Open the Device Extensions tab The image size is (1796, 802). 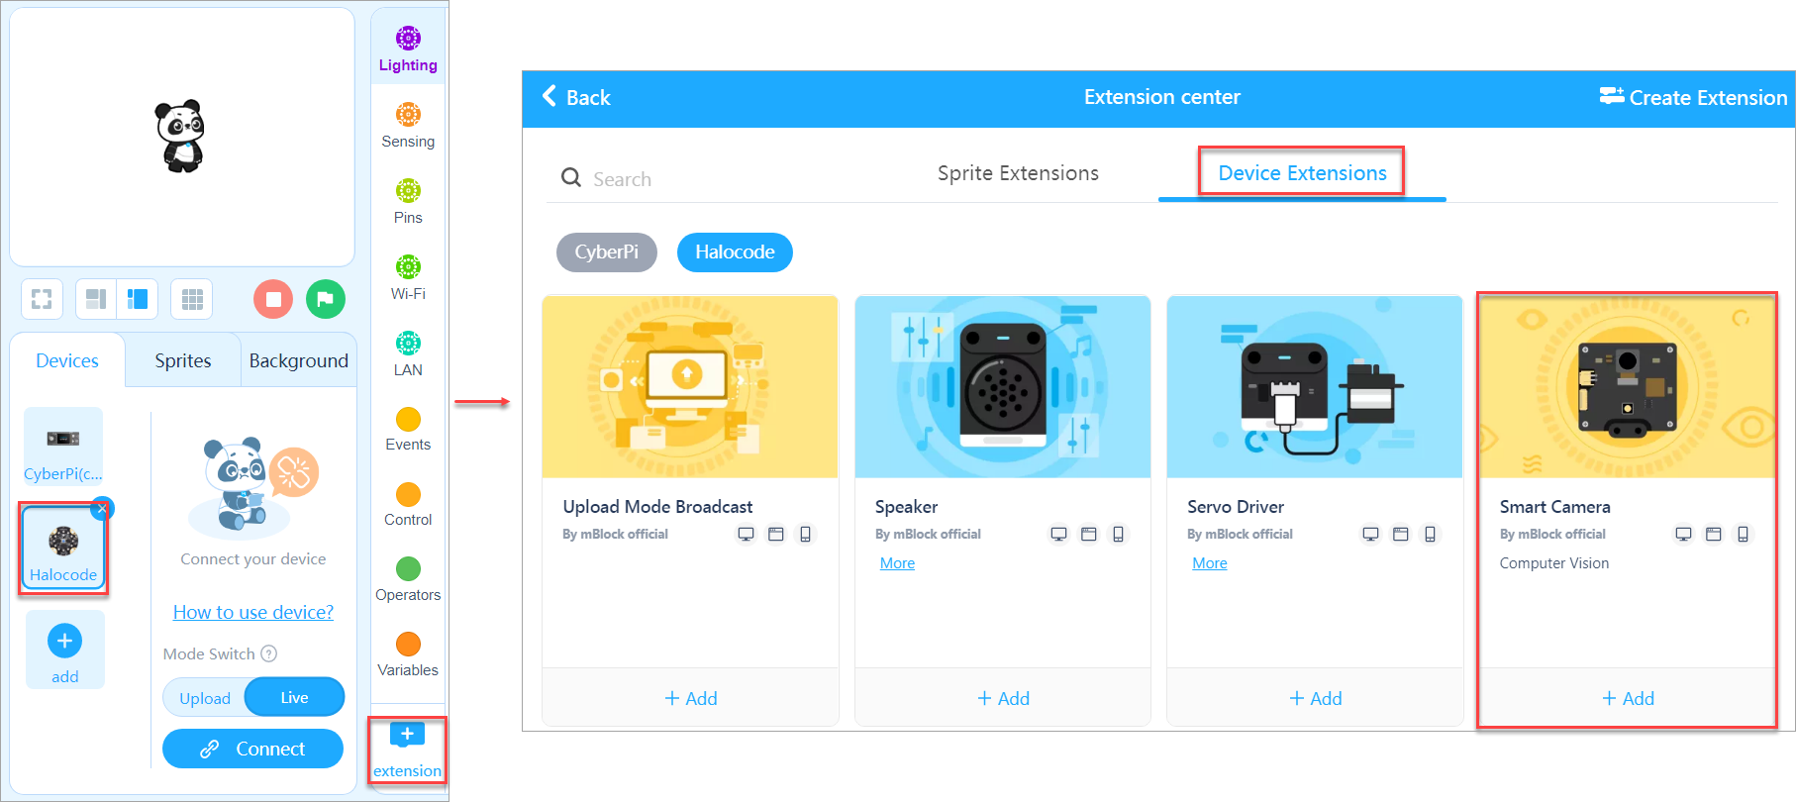[1302, 173]
